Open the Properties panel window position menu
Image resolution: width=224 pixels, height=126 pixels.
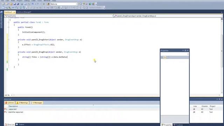point(183,50)
